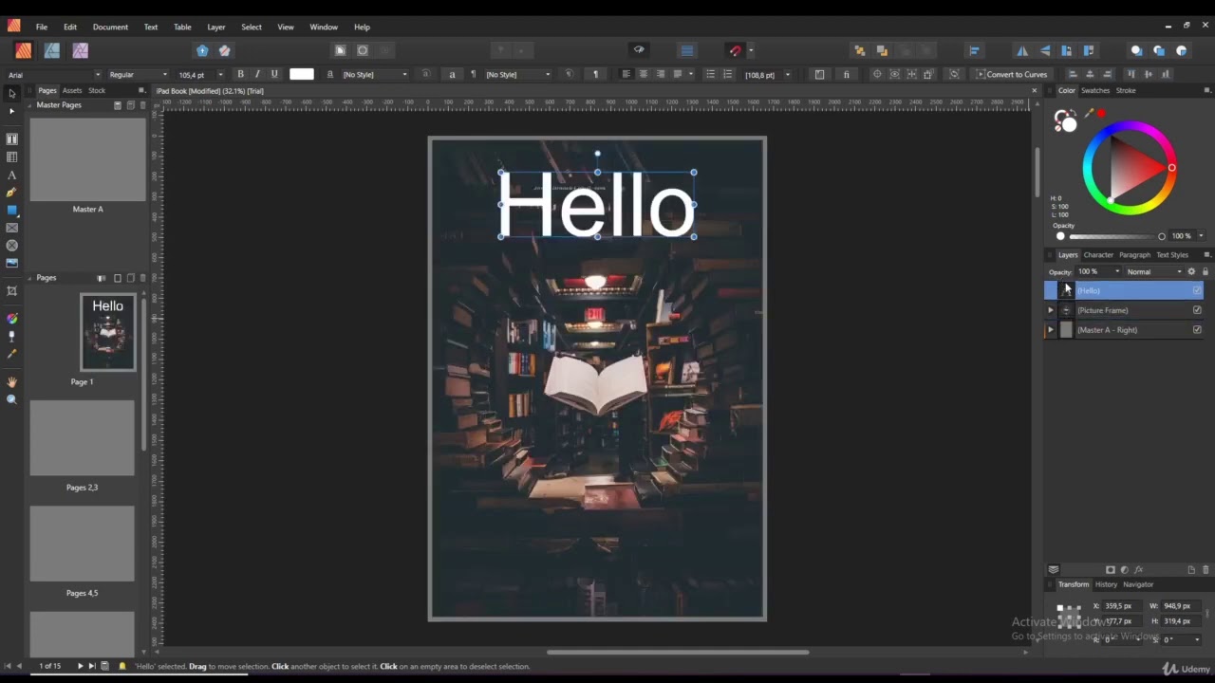Image resolution: width=1215 pixels, height=683 pixels.
Task: Open the layer blend options gear
Action: (x=1191, y=271)
